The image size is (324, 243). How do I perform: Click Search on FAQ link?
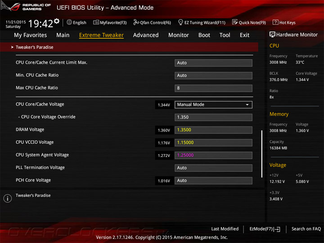(x=306, y=229)
